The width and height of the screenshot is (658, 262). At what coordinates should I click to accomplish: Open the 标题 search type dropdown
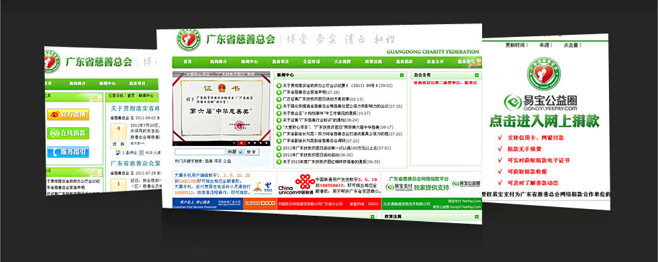235,152
